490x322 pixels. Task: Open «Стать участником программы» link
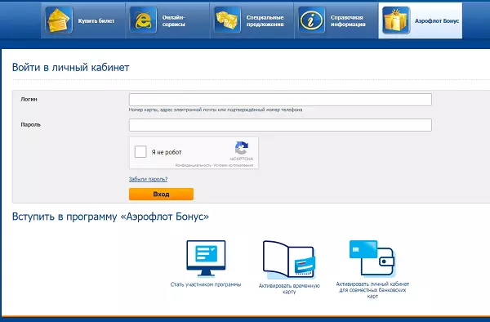(206, 284)
